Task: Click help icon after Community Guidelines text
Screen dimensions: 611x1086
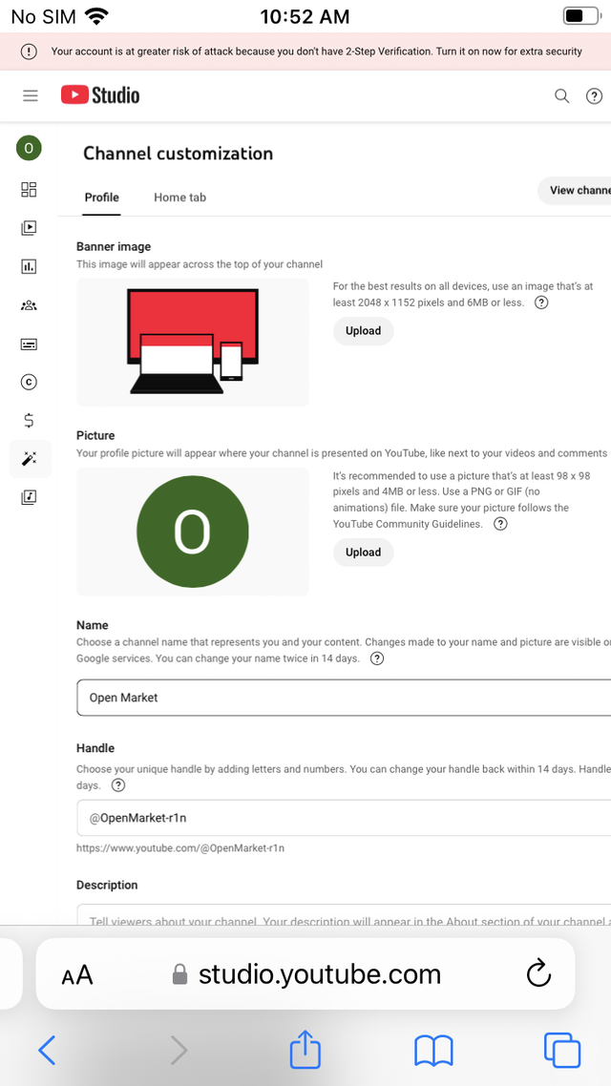Action: point(500,524)
